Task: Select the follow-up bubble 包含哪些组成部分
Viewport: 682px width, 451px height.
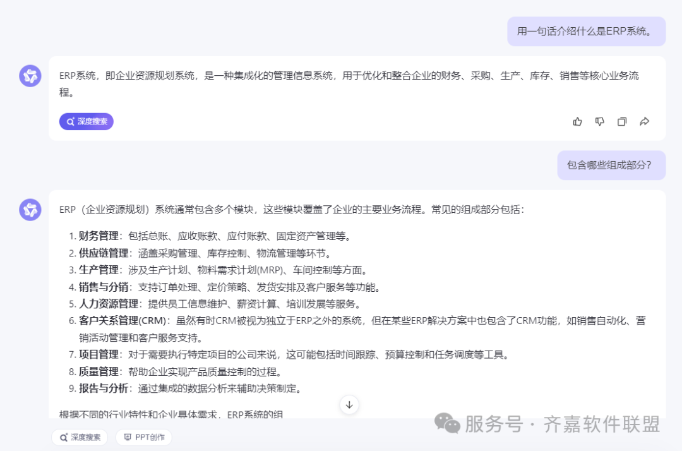Action: click(x=611, y=165)
